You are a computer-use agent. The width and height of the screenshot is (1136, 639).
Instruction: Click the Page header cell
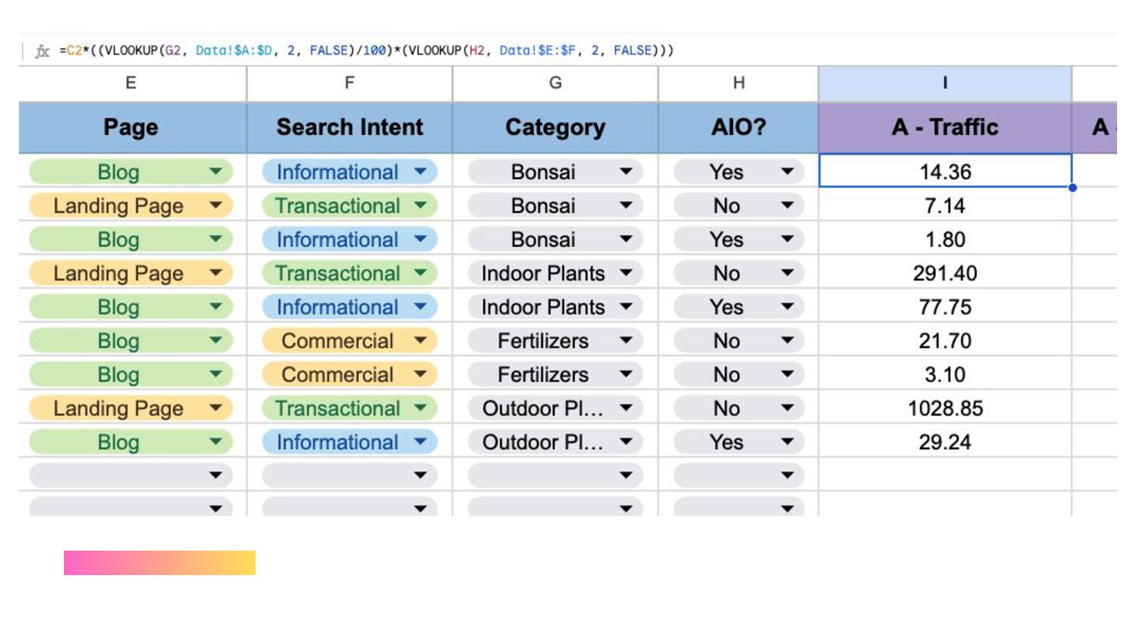[x=132, y=128]
